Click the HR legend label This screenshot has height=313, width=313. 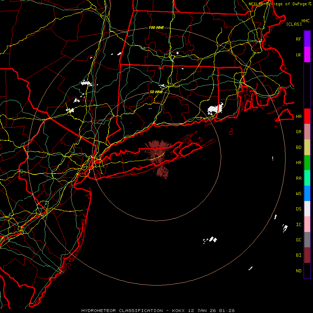(x=298, y=163)
